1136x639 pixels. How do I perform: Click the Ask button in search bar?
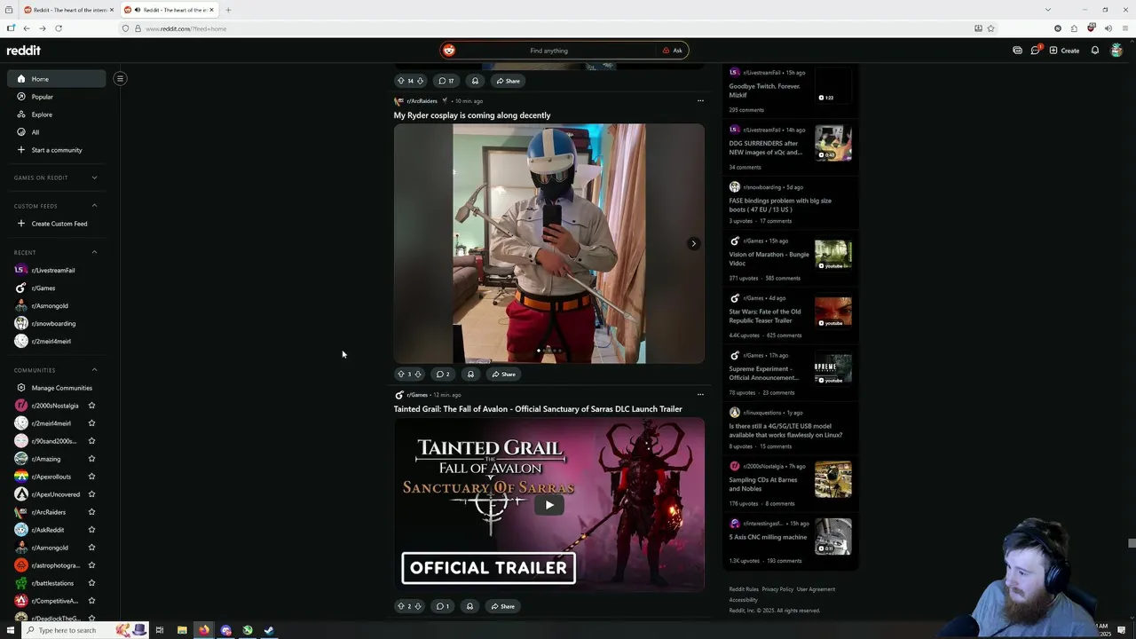pyautogui.click(x=673, y=51)
